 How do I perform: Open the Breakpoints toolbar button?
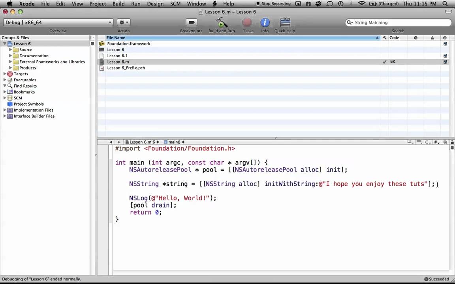click(x=191, y=22)
